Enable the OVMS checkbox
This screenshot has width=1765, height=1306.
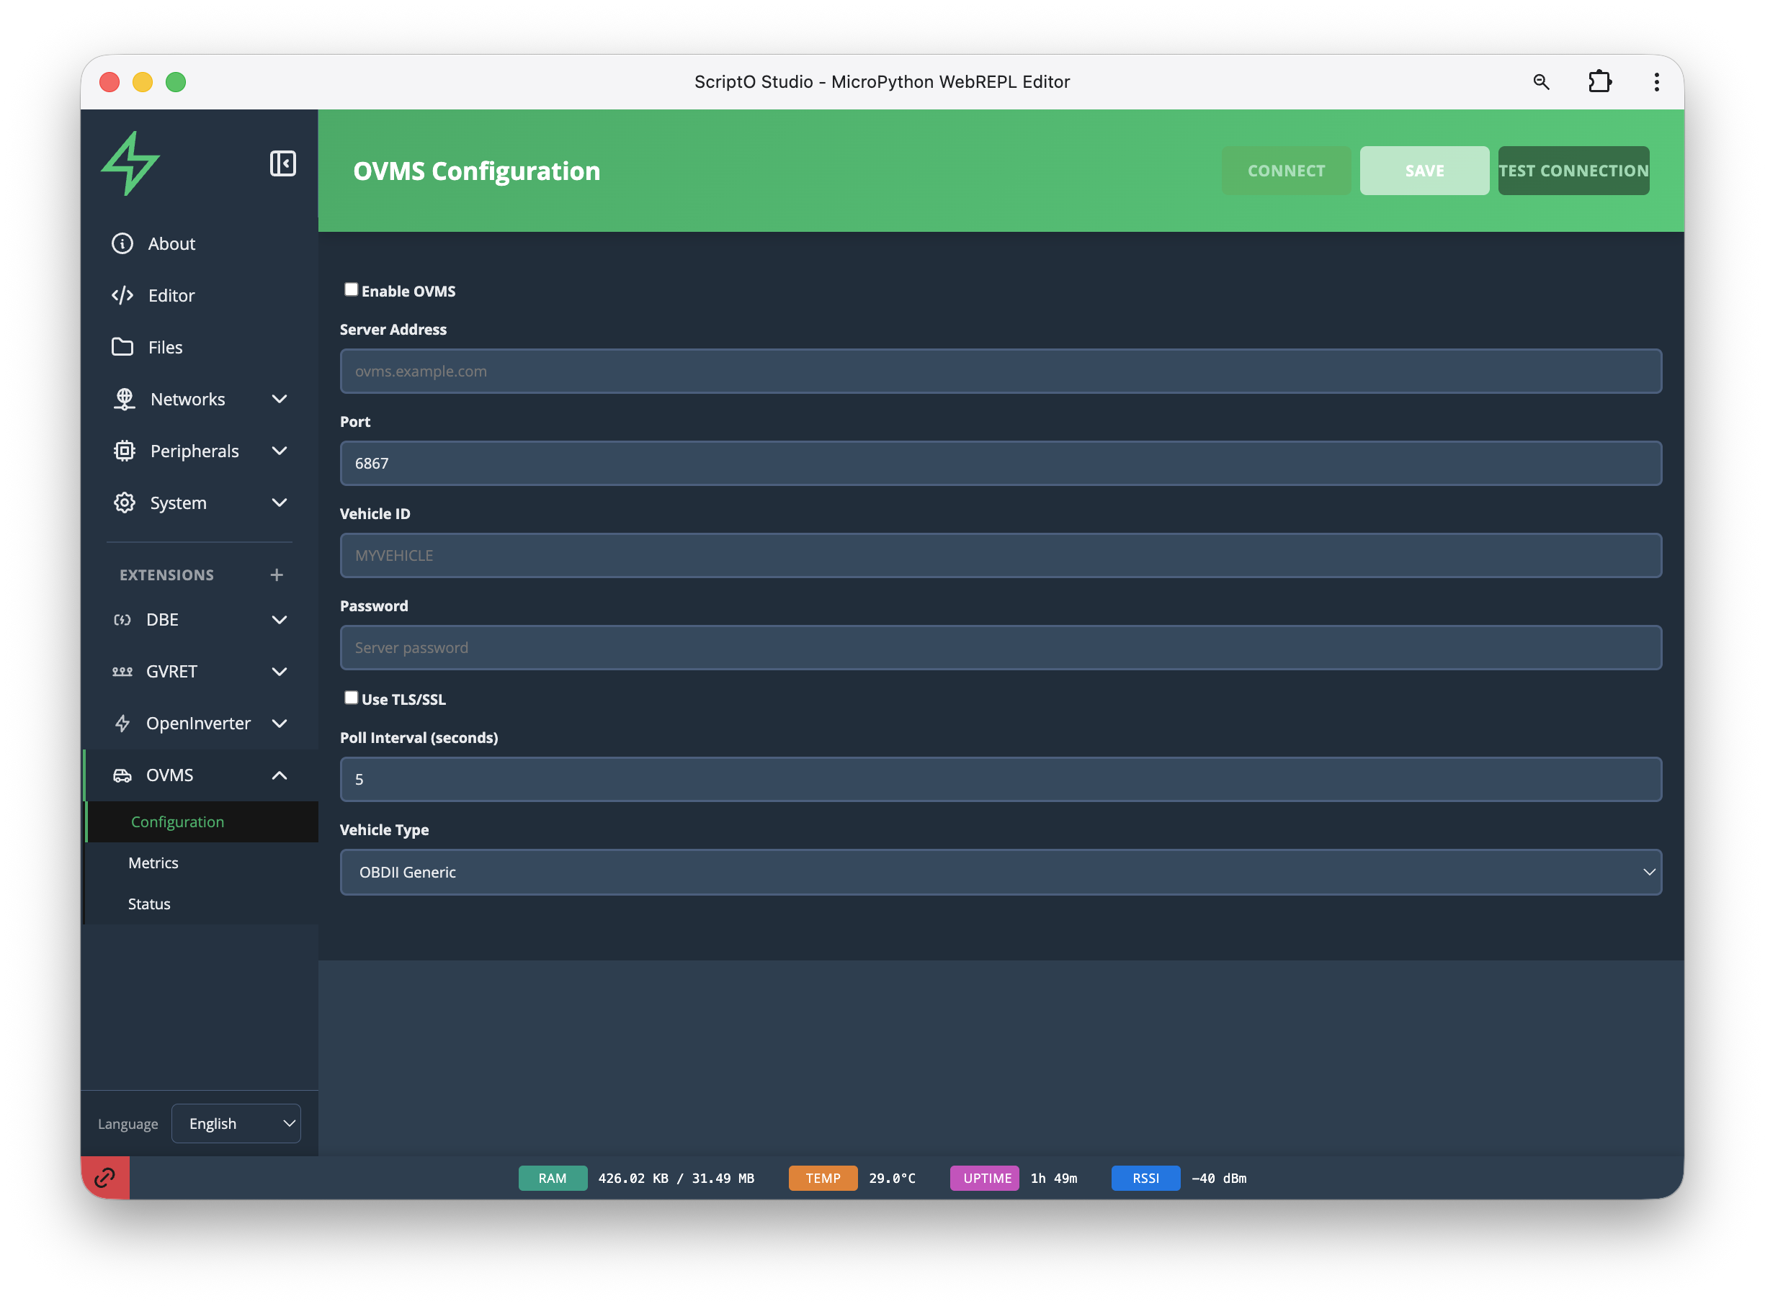tap(352, 289)
